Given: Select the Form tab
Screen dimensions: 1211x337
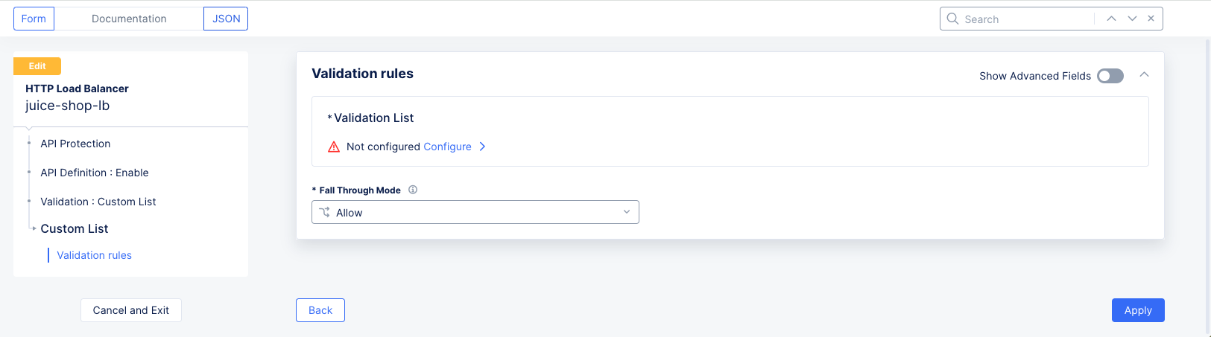Looking at the screenshot, I should [34, 19].
